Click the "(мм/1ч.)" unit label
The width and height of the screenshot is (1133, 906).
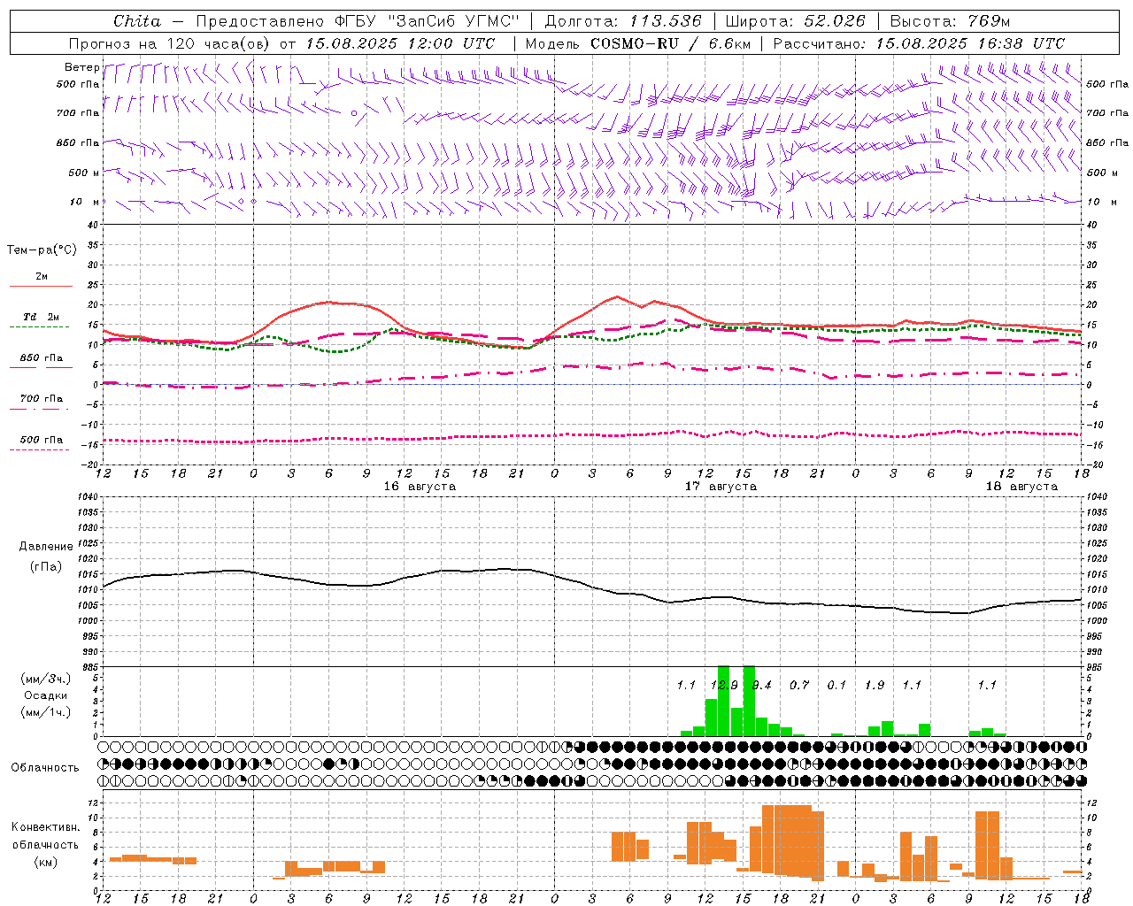coord(46,712)
